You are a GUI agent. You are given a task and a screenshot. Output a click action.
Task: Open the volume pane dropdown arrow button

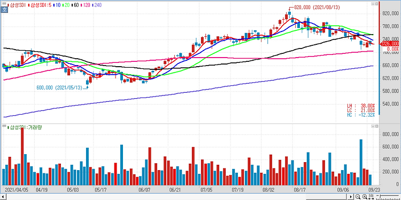373,126
